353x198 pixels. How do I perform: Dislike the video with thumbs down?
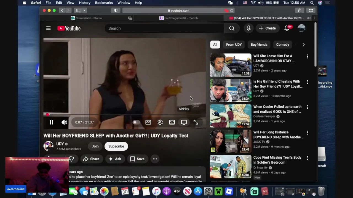(x=71, y=159)
